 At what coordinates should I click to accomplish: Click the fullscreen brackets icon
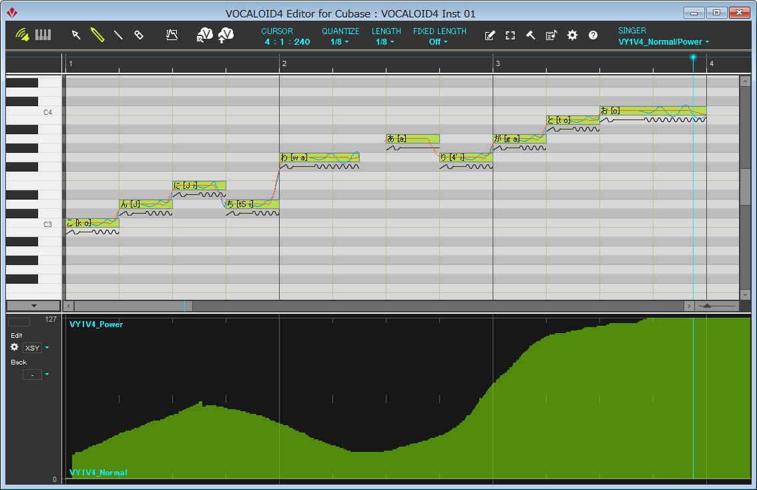pos(510,35)
